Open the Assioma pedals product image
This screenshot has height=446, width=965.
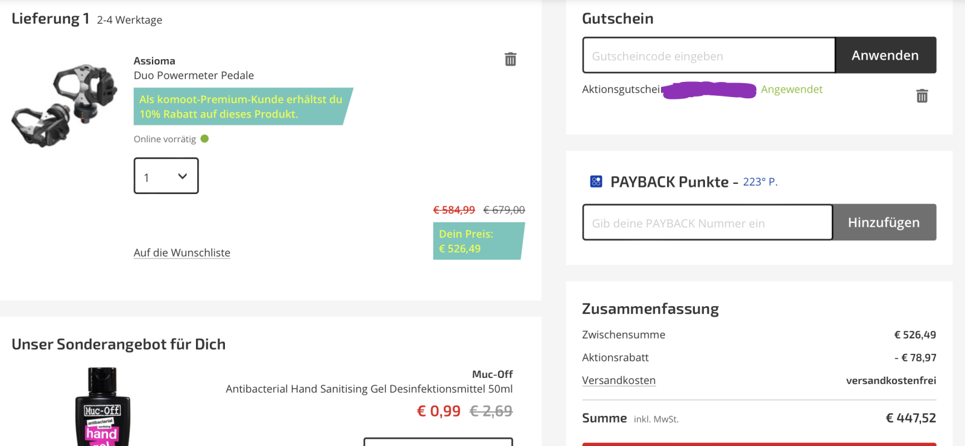[x=65, y=105]
